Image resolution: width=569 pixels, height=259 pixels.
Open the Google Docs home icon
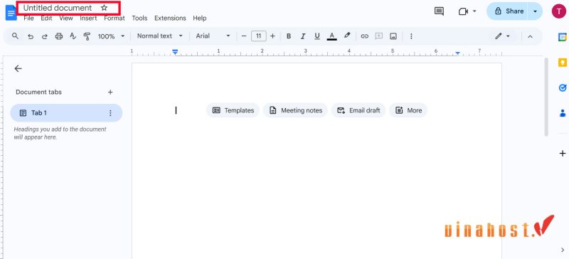11,12
